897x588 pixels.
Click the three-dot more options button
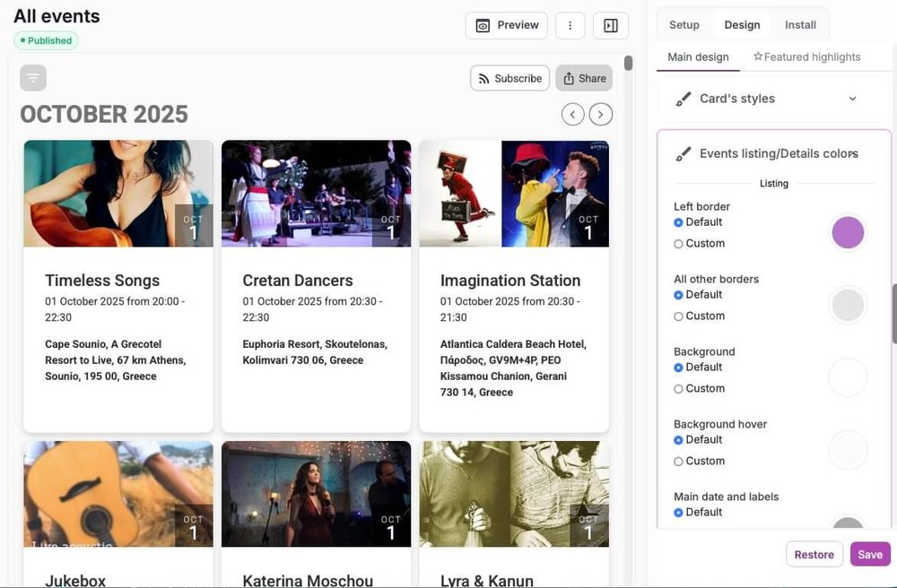click(x=570, y=25)
